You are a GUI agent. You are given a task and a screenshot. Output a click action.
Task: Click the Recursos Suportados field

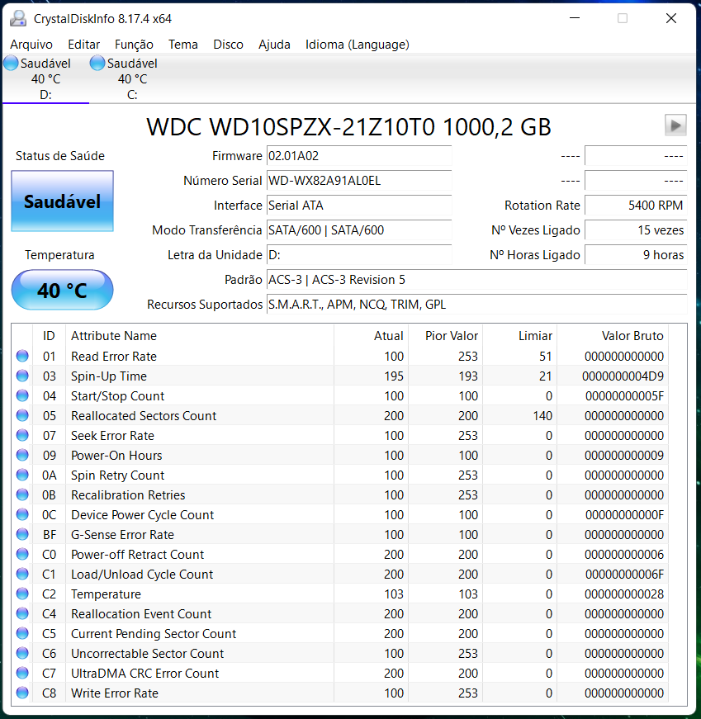click(476, 305)
